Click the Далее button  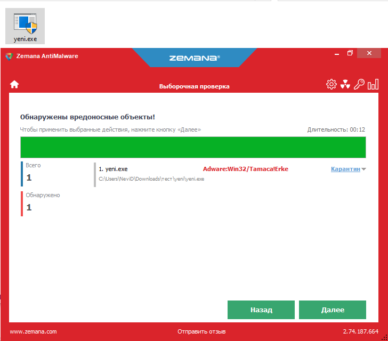pos(333,310)
